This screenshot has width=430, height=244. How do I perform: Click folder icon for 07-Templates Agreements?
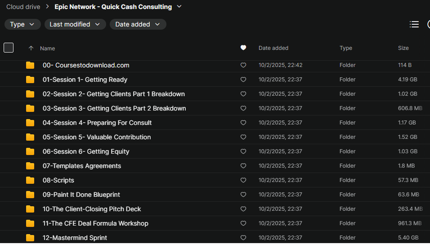pos(30,166)
